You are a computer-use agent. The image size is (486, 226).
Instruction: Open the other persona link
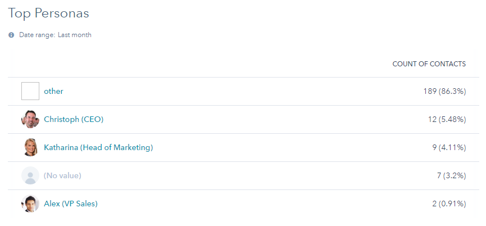pyautogui.click(x=53, y=91)
